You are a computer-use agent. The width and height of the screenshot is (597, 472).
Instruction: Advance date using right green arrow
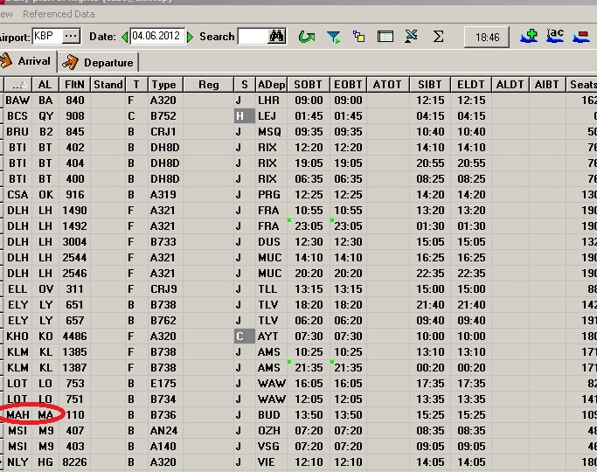pyautogui.click(x=191, y=37)
